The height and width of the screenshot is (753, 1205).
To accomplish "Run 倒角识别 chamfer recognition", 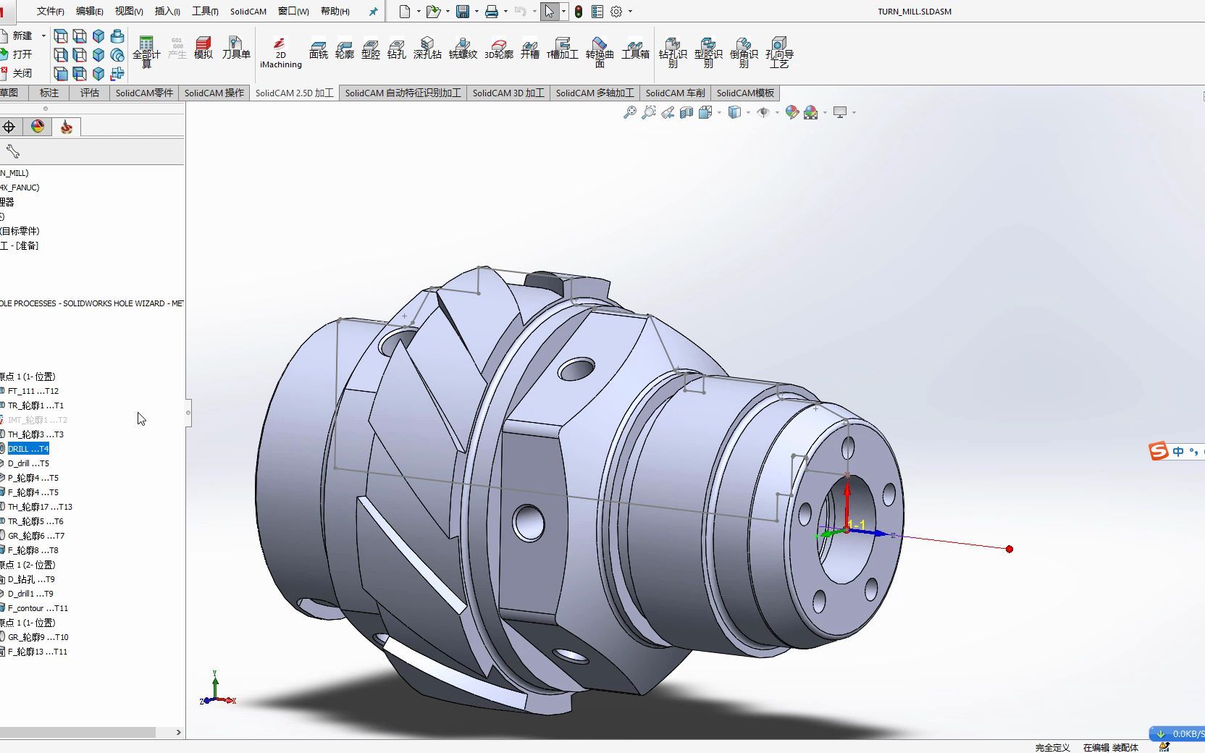I will tap(744, 52).
